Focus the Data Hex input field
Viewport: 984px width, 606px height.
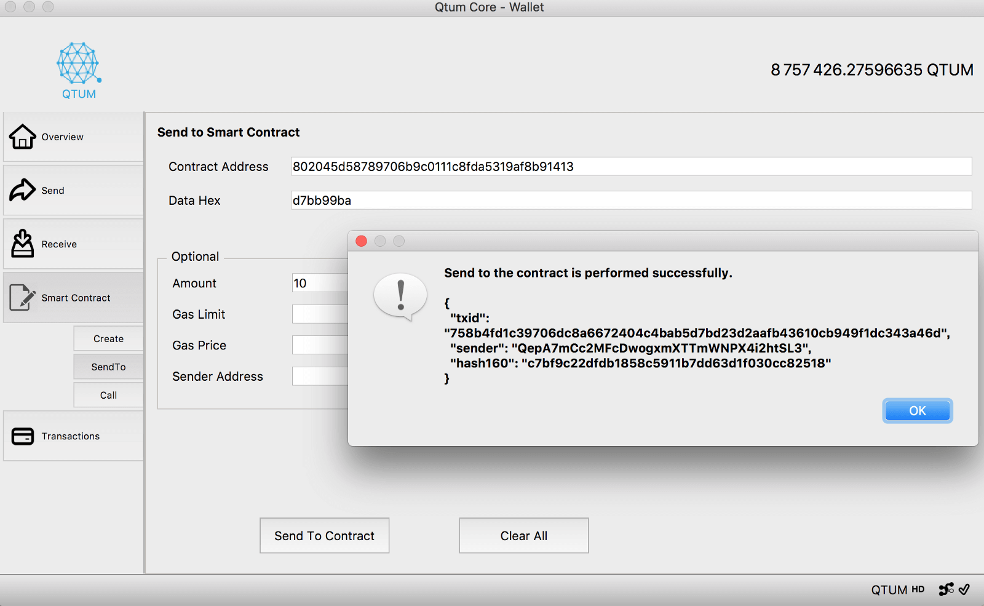[631, 200]
